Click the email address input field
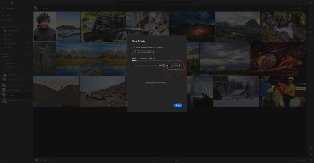This screenshot has width=314, height=163. tap(144, 66)
